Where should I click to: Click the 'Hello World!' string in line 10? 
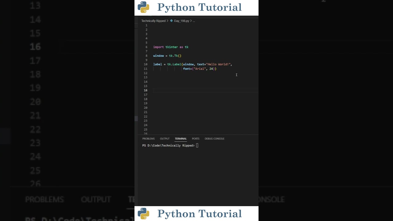tap(218, 64)
